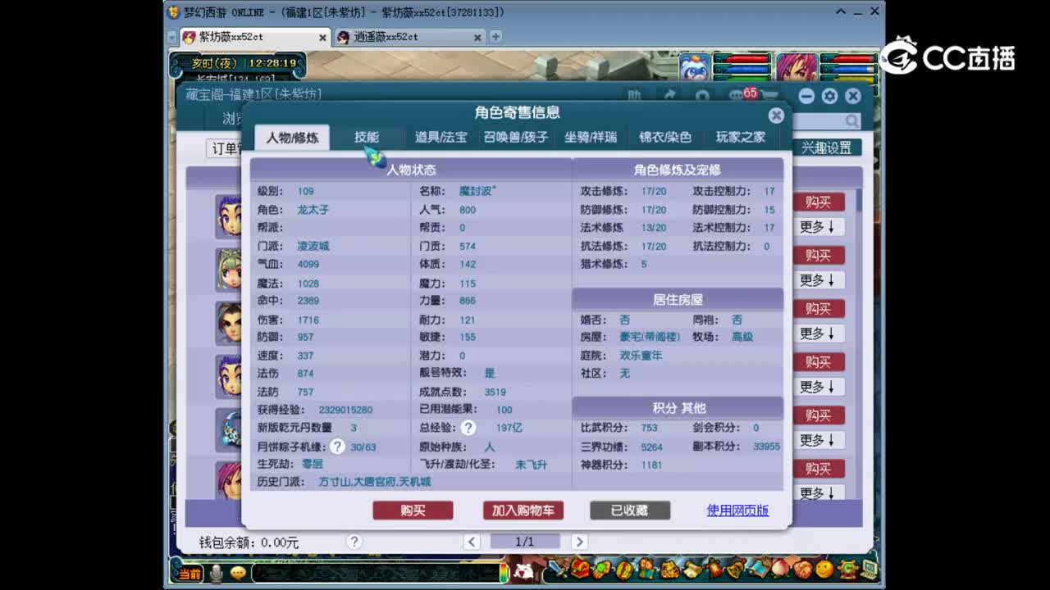The height and width of the screenshot is (590, 1050).
Task: Click the character's red health bar at top right
Action: (849, 59)
